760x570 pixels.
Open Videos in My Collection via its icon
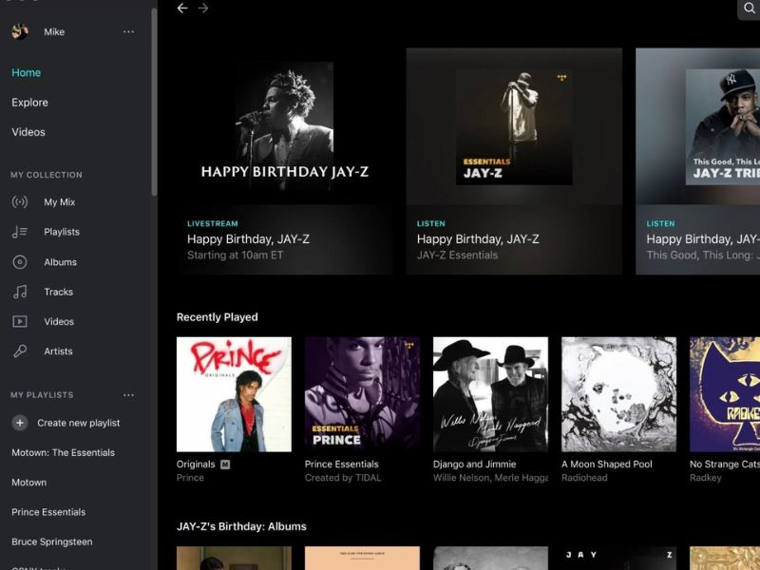click(x=19, y=321)
